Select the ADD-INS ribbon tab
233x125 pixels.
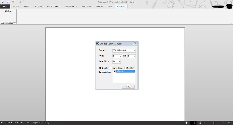(x=121, y=6)
